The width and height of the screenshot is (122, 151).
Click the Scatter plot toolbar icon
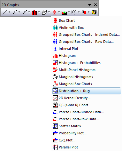pyautogui.click(x=15, y=12)
